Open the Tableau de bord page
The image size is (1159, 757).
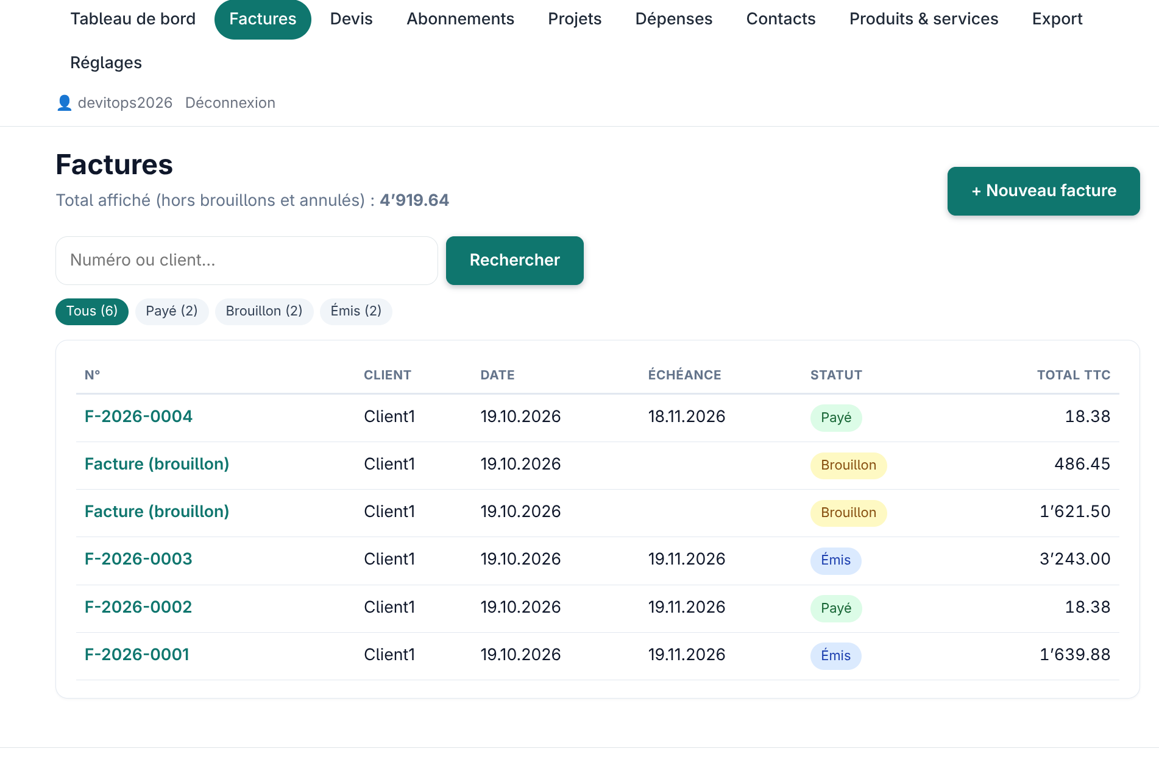tap(133, 19)
